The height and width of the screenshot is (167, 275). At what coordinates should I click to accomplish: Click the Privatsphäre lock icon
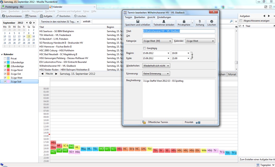tap(184, 22)
